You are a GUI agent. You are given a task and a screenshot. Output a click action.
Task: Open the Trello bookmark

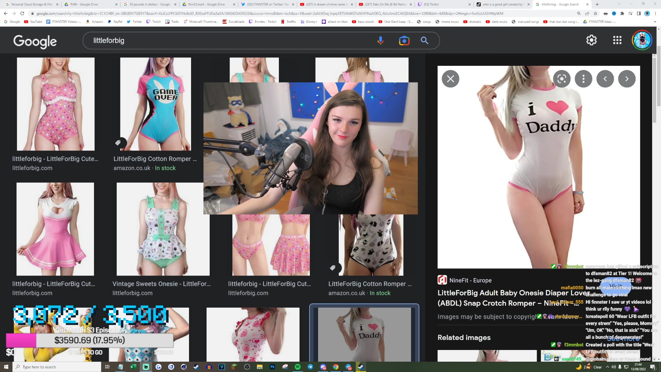pos(172,21)
